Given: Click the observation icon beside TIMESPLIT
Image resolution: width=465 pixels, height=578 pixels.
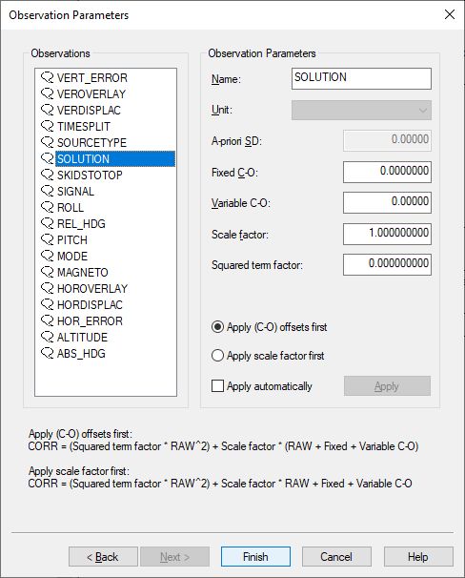Looking at the screenshot, I should (x=48, y=126).
